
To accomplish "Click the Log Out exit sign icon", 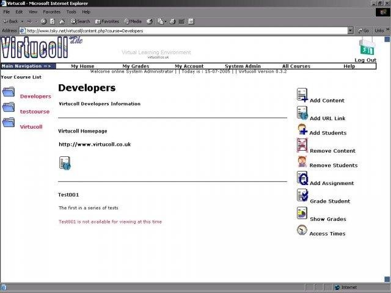I will (367, 46).
